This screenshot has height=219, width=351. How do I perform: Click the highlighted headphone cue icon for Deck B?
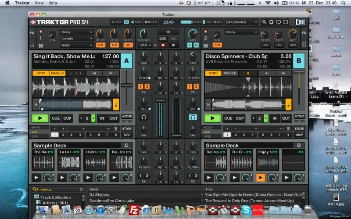tap(193, 117)
